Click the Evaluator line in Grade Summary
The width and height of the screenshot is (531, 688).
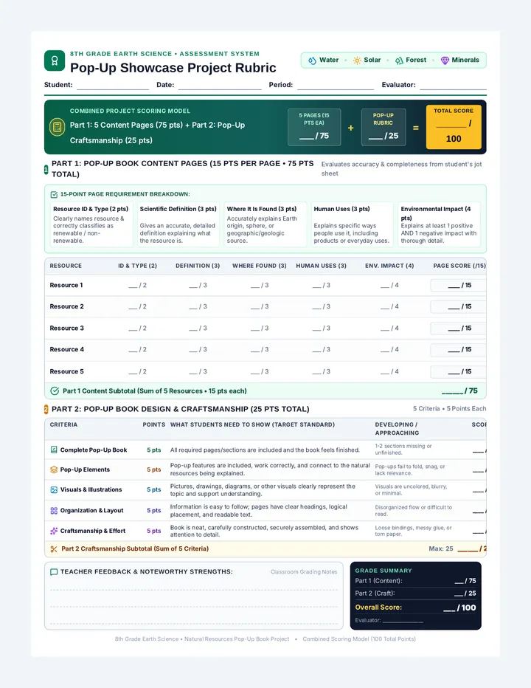(403, 621)
